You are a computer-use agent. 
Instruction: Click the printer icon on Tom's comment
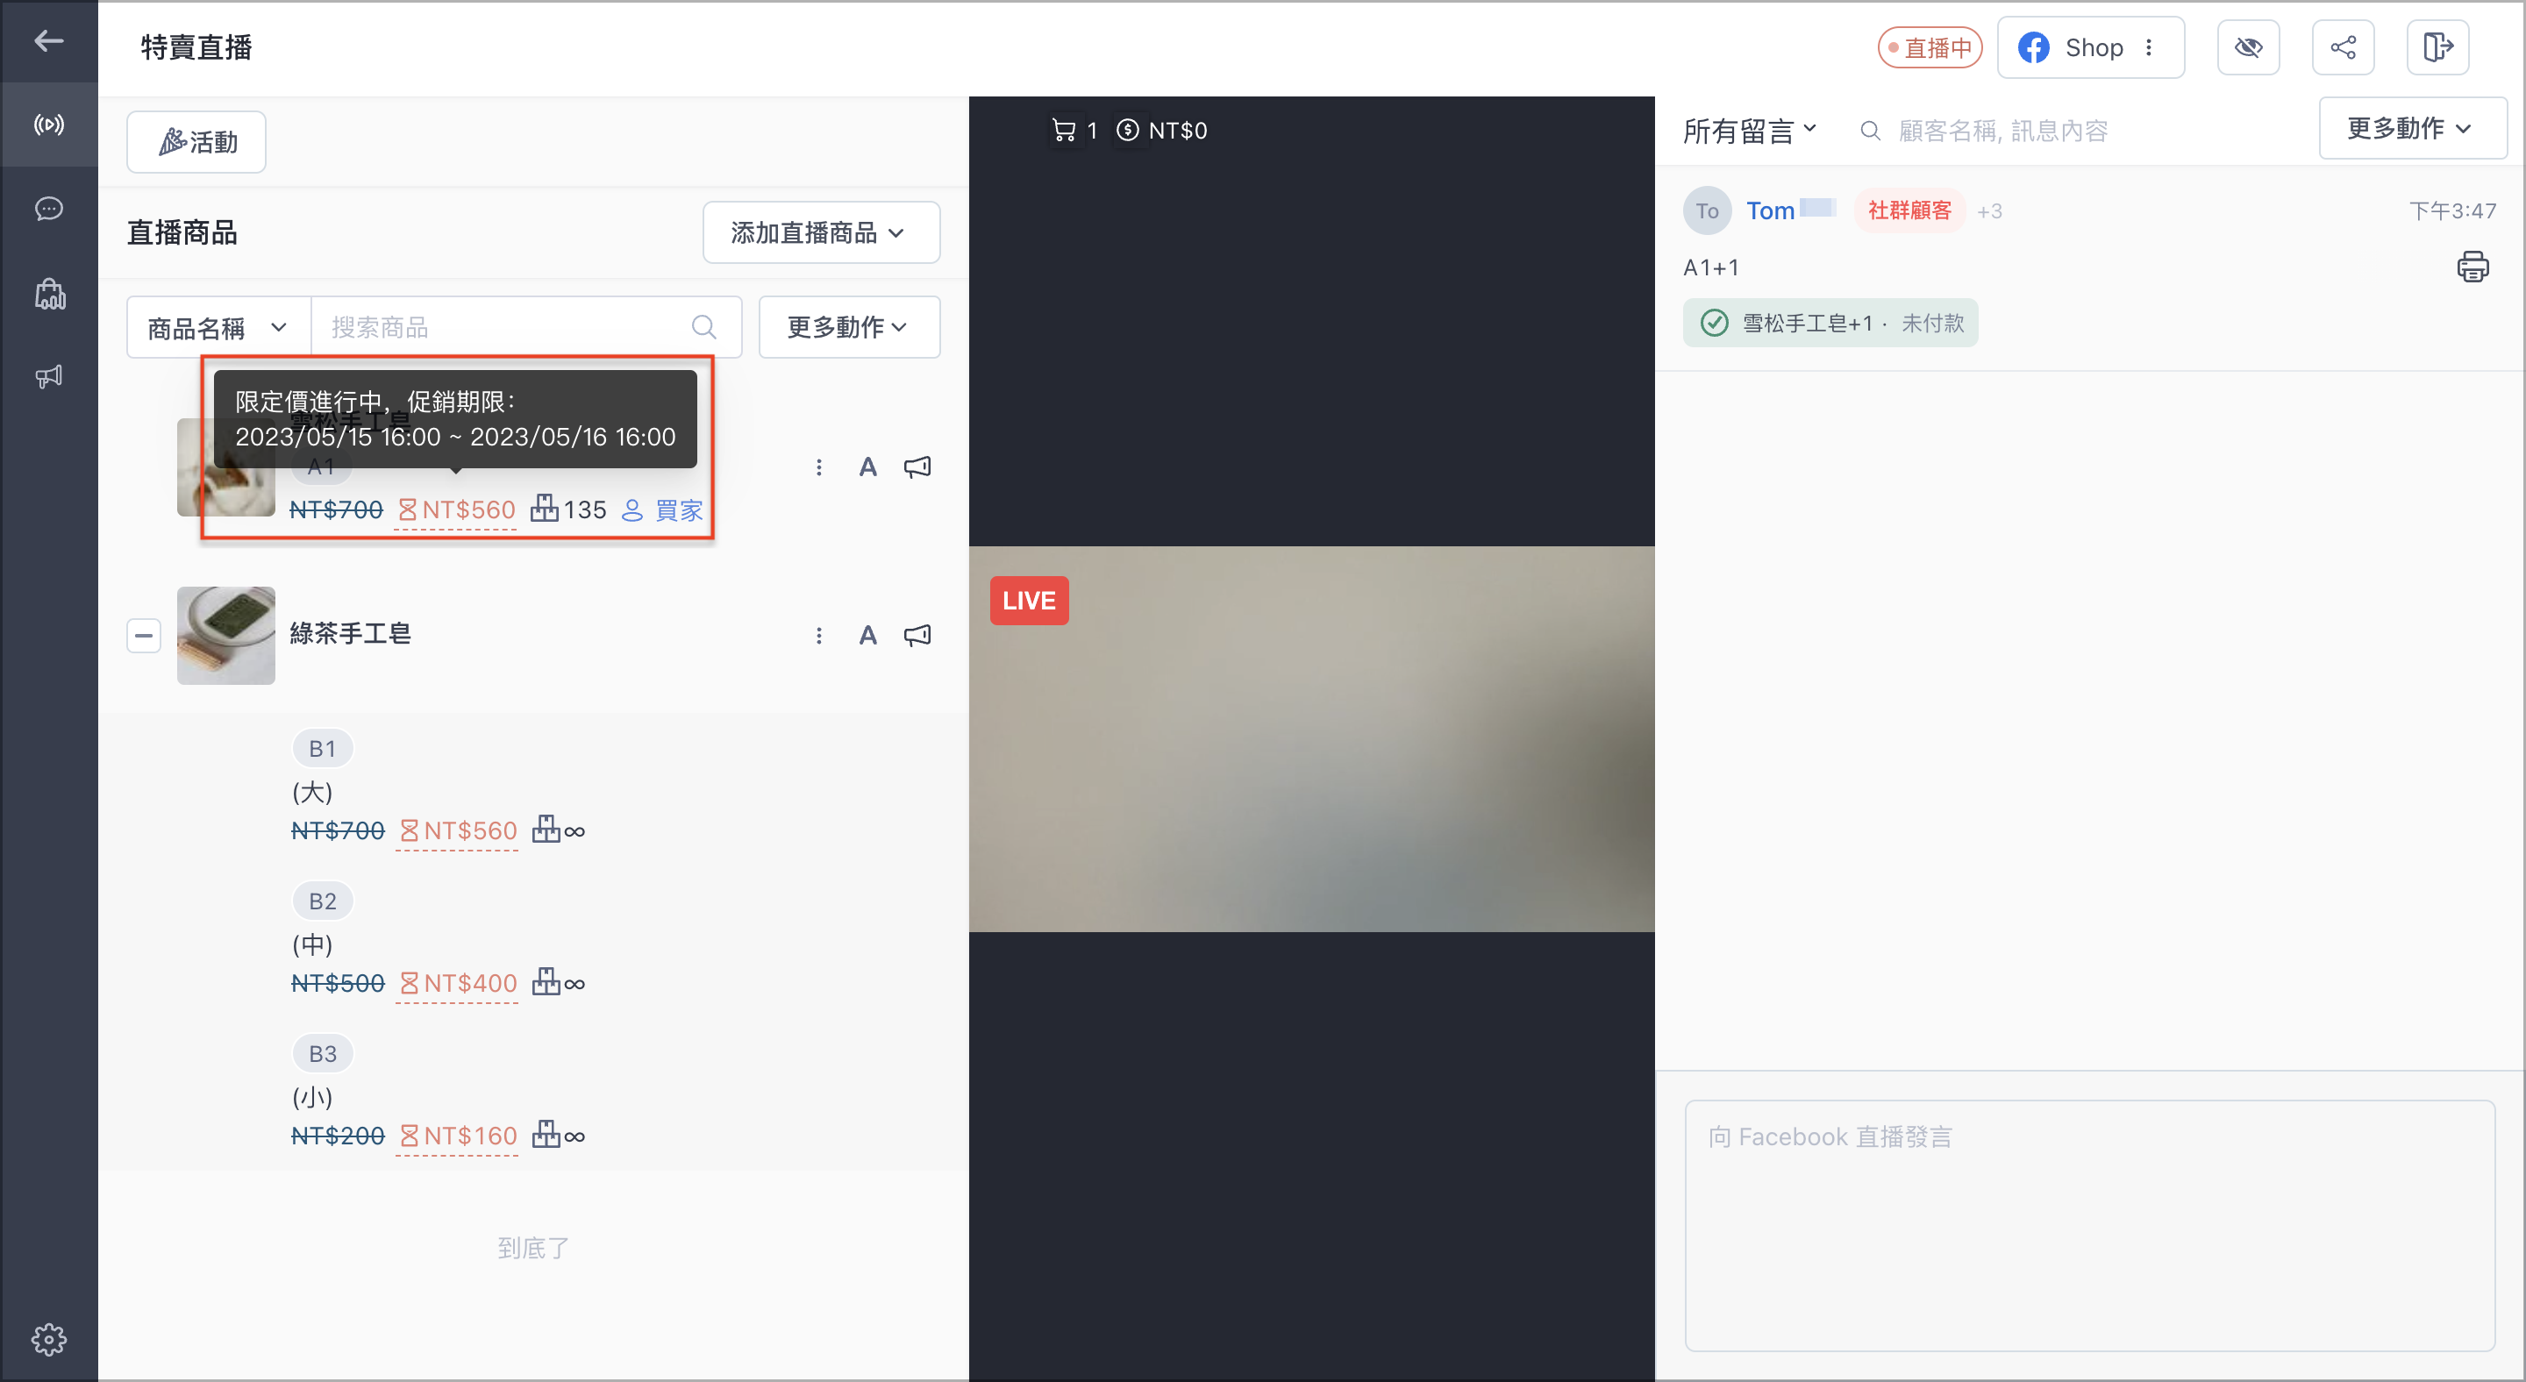[2473, 267]
